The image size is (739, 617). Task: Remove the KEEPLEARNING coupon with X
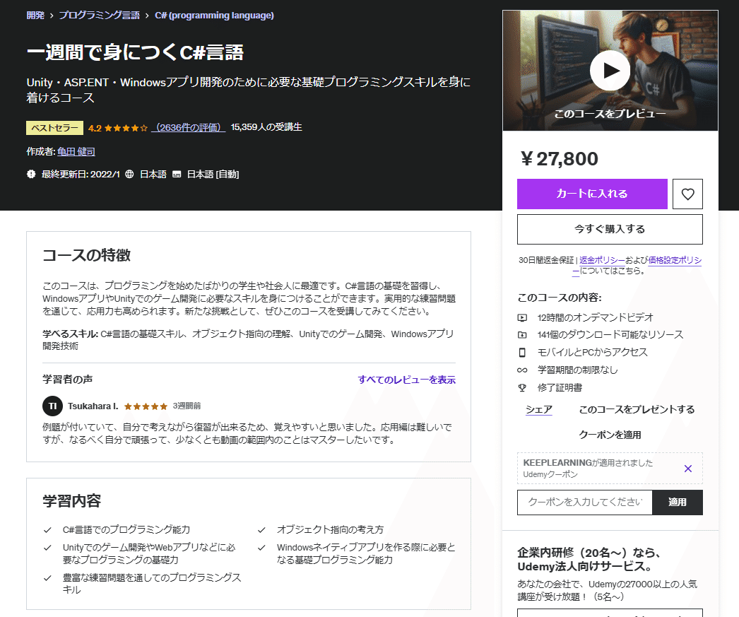pos(687,468)
